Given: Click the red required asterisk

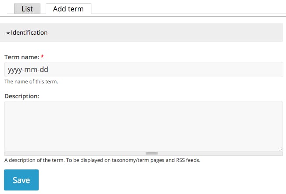Looking at the screenshot, I should coord(42,57).
